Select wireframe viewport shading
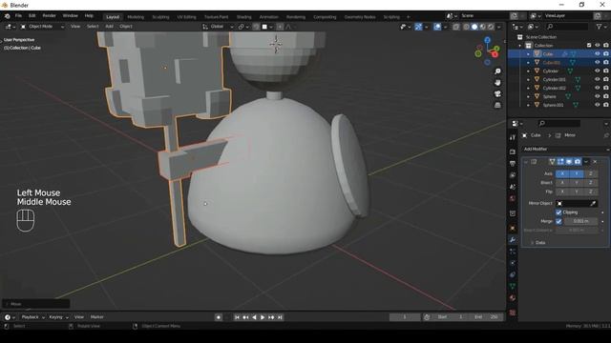This screenshot has width=611, height=343. click(x=466, y=27)
